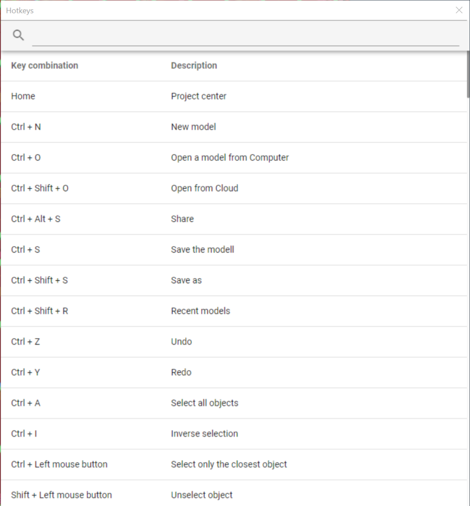The width and height of the screenshot is (470, 506).
Task: Click the Select all objects entry
Action: click(204, 403)
